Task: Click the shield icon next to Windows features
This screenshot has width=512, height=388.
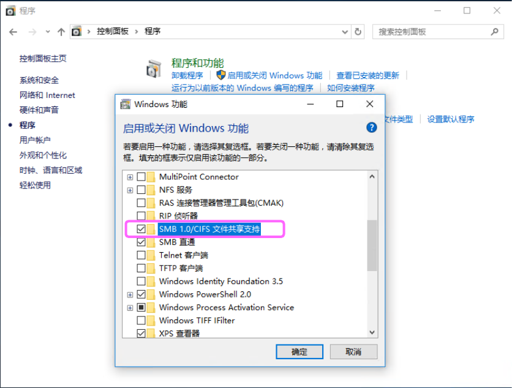Action: [x=221, y=75]
